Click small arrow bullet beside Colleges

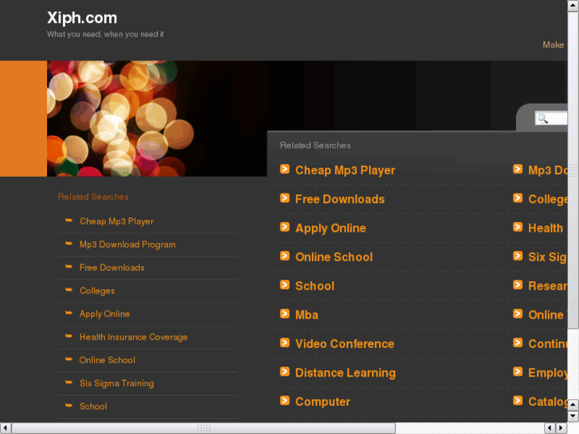click(x=68, y=290)
